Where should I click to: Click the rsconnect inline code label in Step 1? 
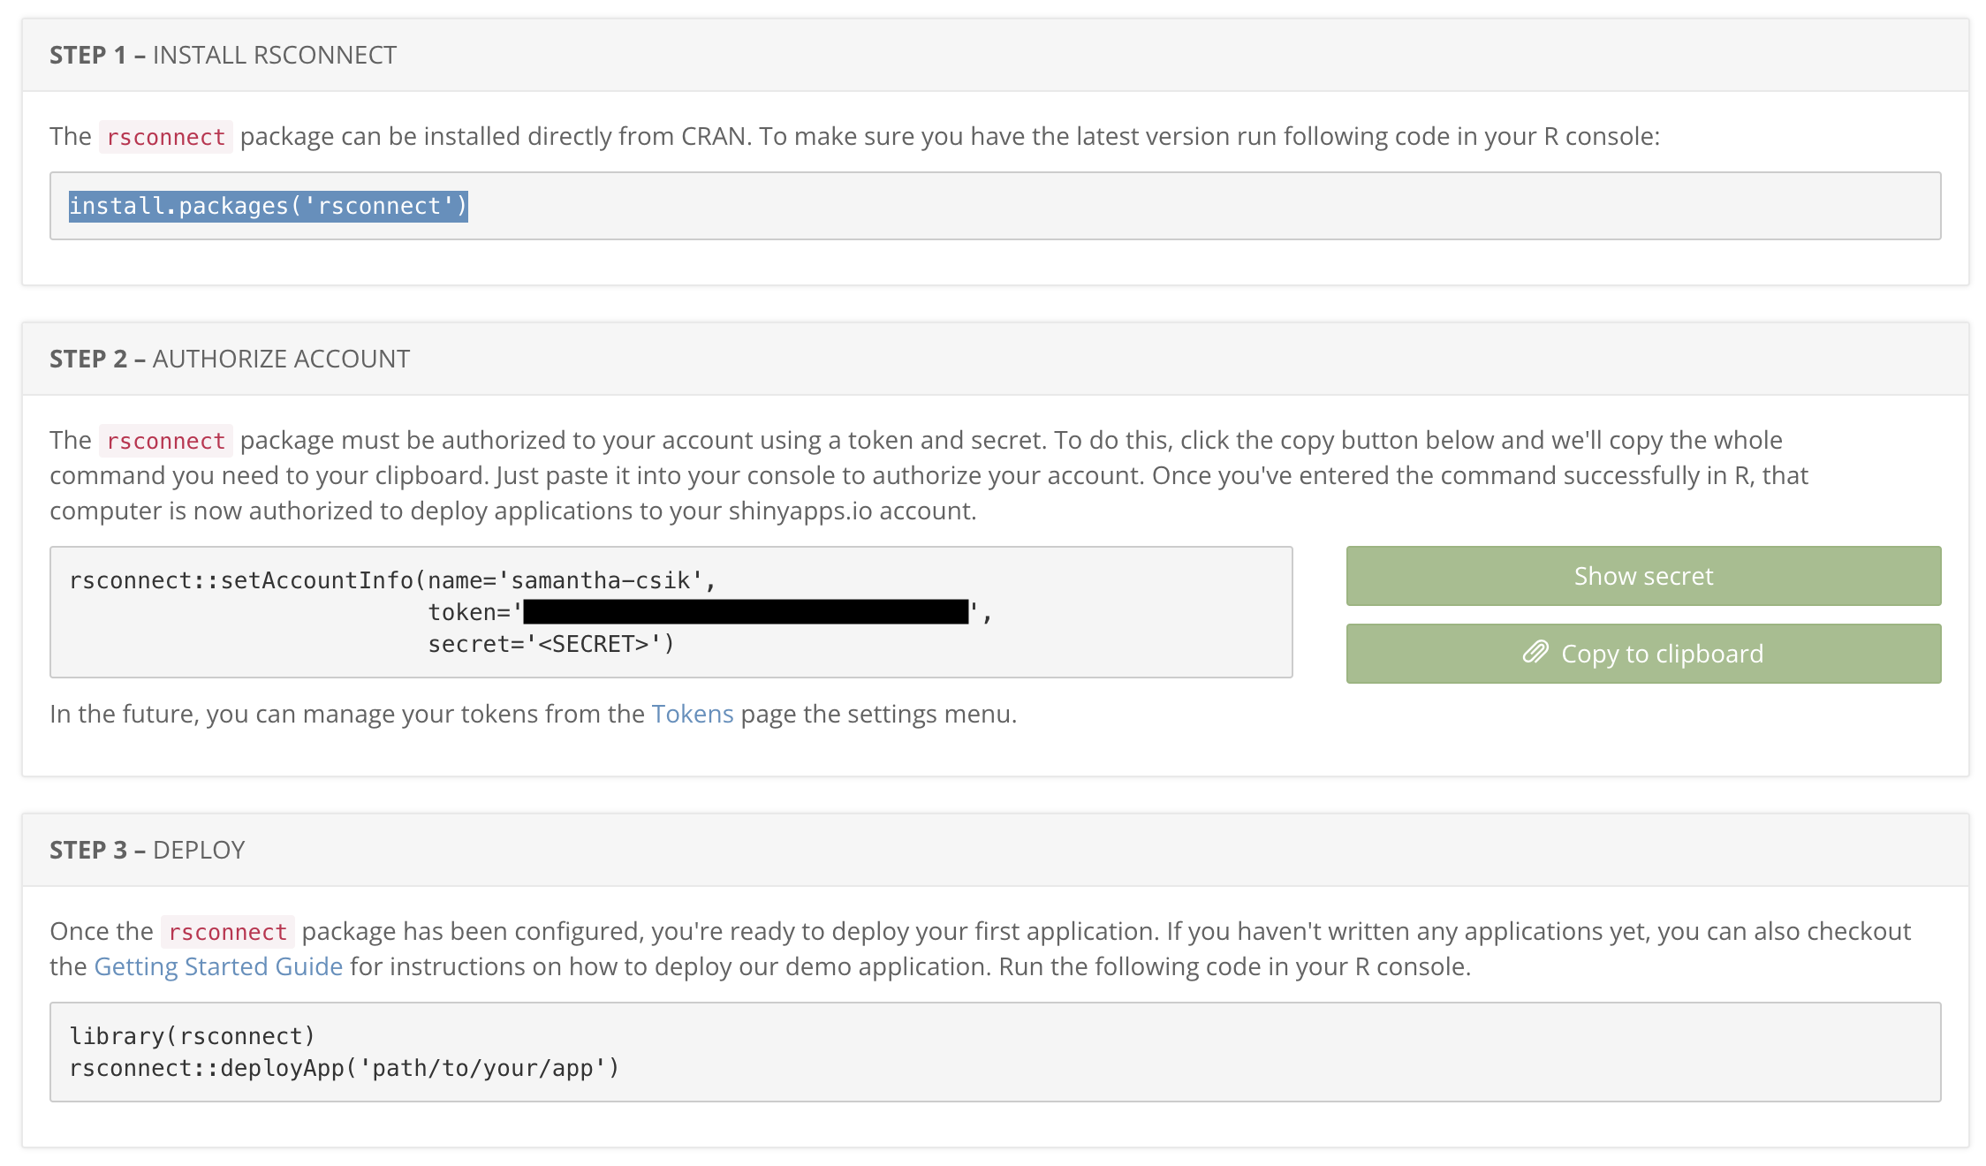[x=164, y=137]
